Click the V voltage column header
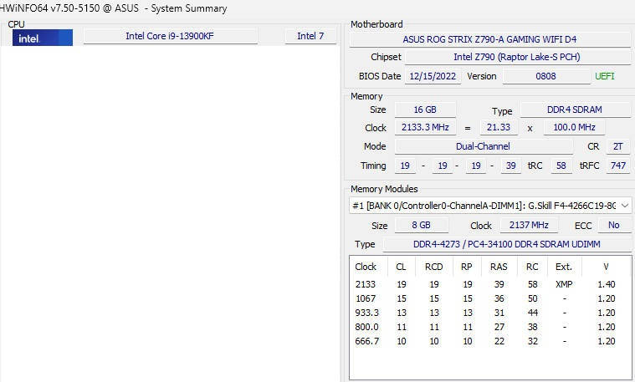 pyautogui.click(x=606, y=267)
